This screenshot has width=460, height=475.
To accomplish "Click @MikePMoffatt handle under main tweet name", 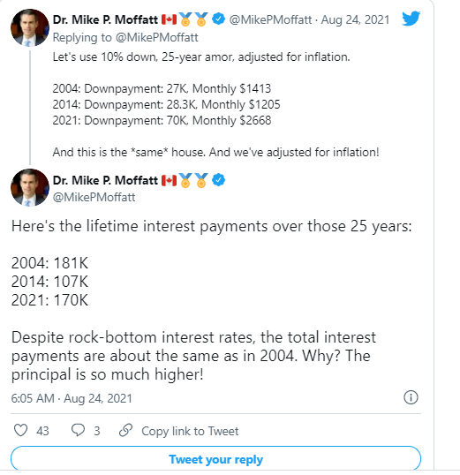I will (94, 197).
